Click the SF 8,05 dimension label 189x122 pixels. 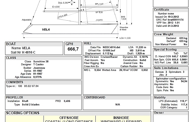tap(99, 12)
